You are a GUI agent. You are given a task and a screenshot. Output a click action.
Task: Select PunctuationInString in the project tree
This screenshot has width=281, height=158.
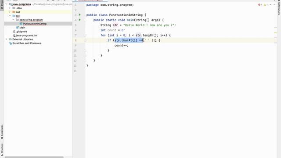[x=35, y=24]
